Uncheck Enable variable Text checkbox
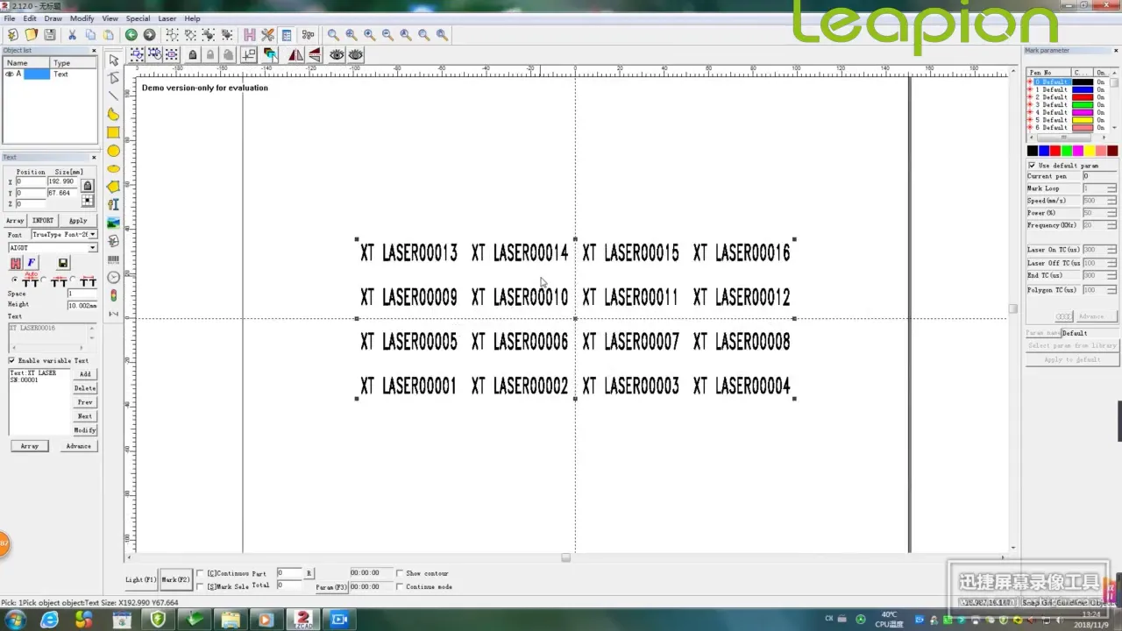This screenshot has height=631, width=1122. [11, 360]
